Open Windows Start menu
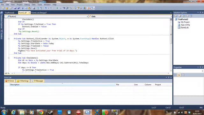The width and height of the screenshot is (204, 115). (4, 112)
